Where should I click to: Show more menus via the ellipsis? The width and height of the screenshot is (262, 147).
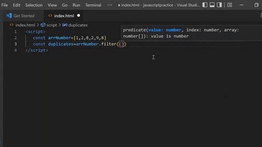click(110, 5)
